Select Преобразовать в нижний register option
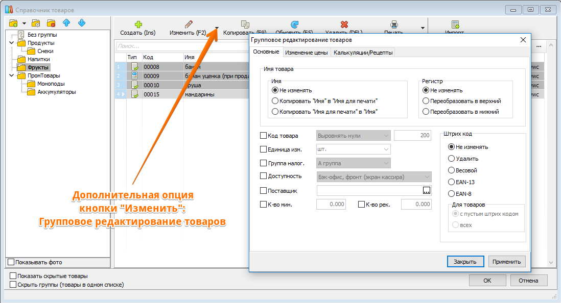Viewport: 561px width, 303px height. coord(426,112)
